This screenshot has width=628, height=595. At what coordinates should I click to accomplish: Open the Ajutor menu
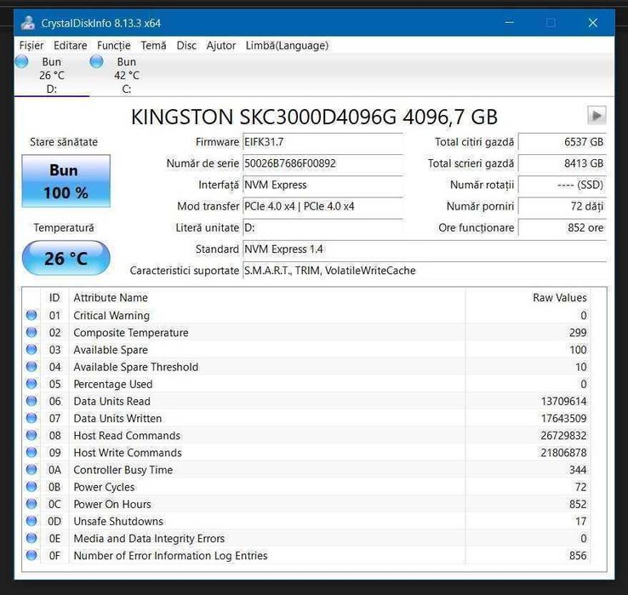pos(221,46)
